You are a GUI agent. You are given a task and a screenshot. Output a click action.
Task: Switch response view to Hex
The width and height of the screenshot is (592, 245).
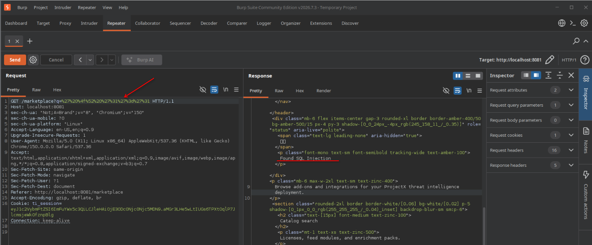pos(300,91)
